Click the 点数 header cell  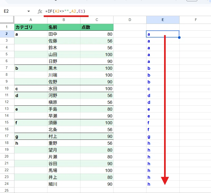[x=97, y=27]
